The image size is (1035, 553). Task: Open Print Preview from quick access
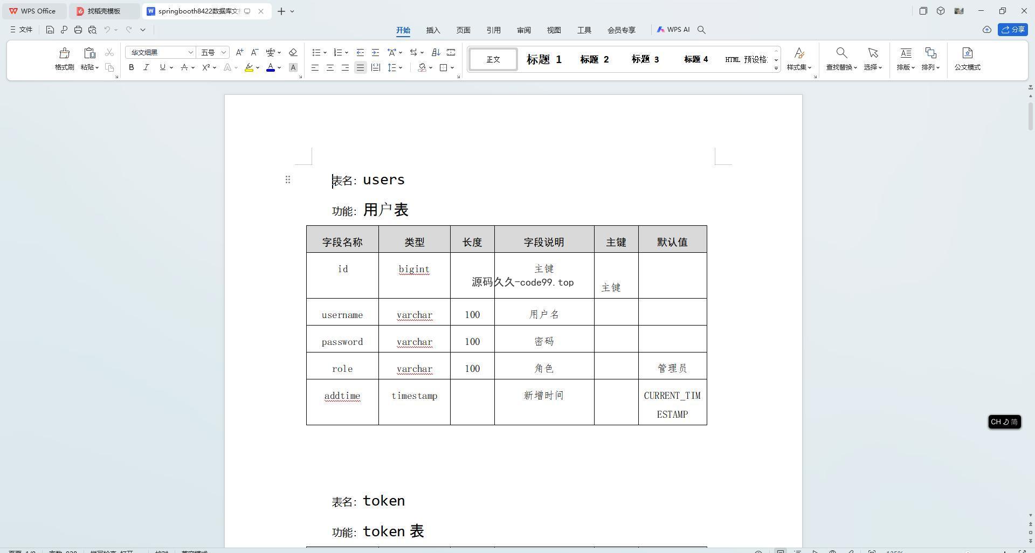coord(92,30)
